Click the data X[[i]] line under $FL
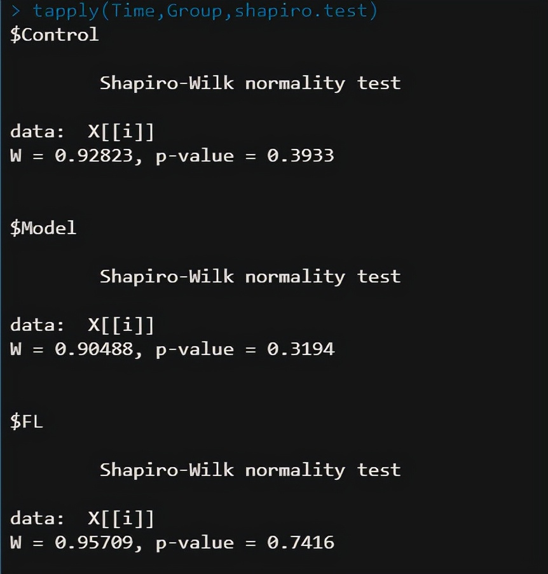Viewport: 548px width, 574px height. tap(82, 519)
